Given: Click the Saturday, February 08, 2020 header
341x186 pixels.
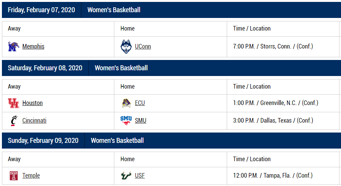Looking at the screenshot, I should (45, 68).
